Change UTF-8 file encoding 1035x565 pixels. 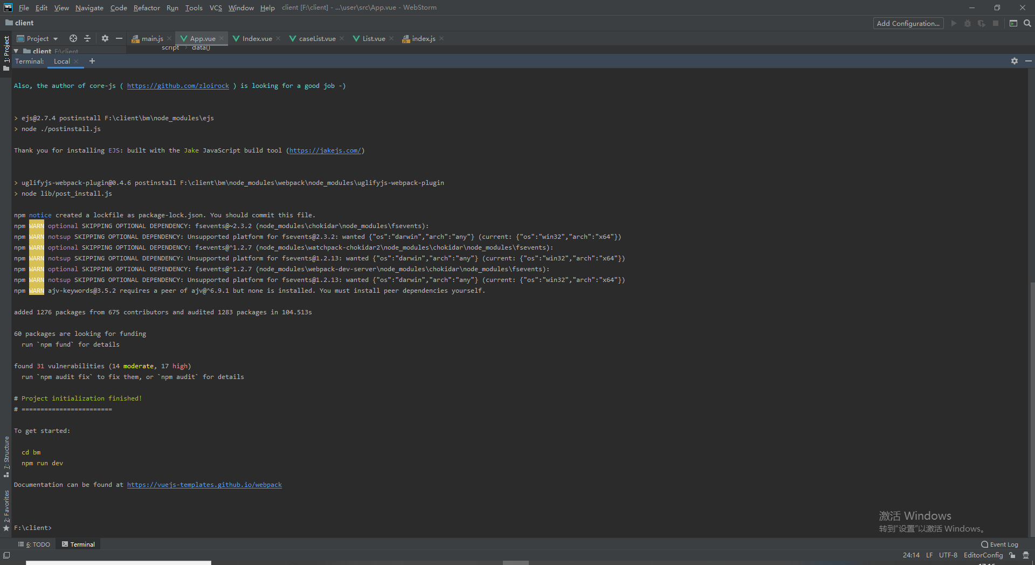pyautogui.click(x=948, y=555)
